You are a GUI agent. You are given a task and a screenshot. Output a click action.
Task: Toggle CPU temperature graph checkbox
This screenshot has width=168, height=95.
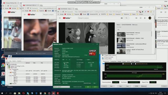pos(131,64)
